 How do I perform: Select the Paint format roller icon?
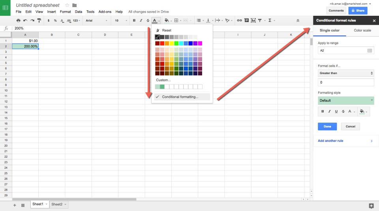pyautogui.click(x=39, y=21)
